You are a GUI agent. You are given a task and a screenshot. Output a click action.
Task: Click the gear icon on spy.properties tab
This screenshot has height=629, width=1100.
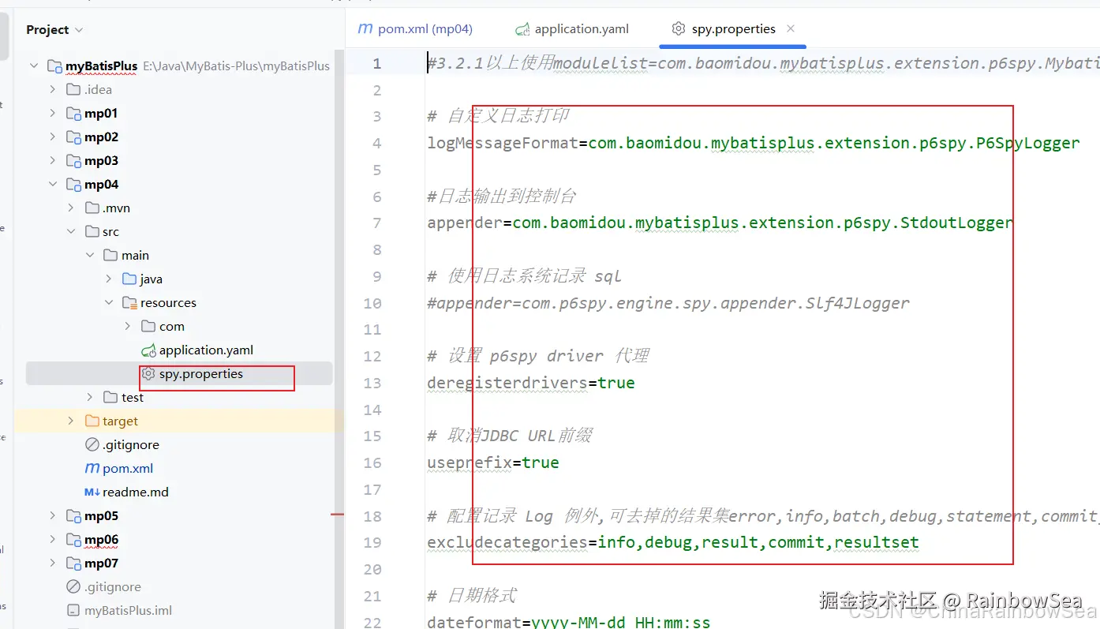(678, 29)
